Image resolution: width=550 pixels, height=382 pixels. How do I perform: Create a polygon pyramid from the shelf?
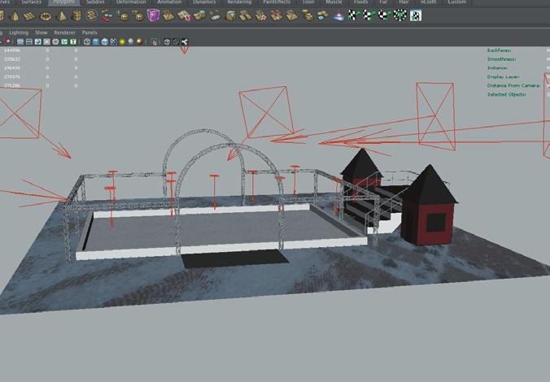pyautogui.click(x=62, y=15)
